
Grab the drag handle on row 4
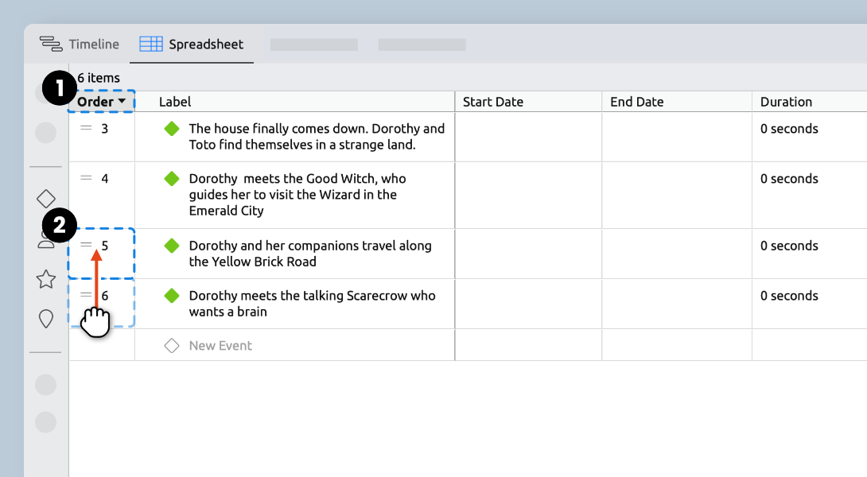pyautogui.click(x=86, y=178)
